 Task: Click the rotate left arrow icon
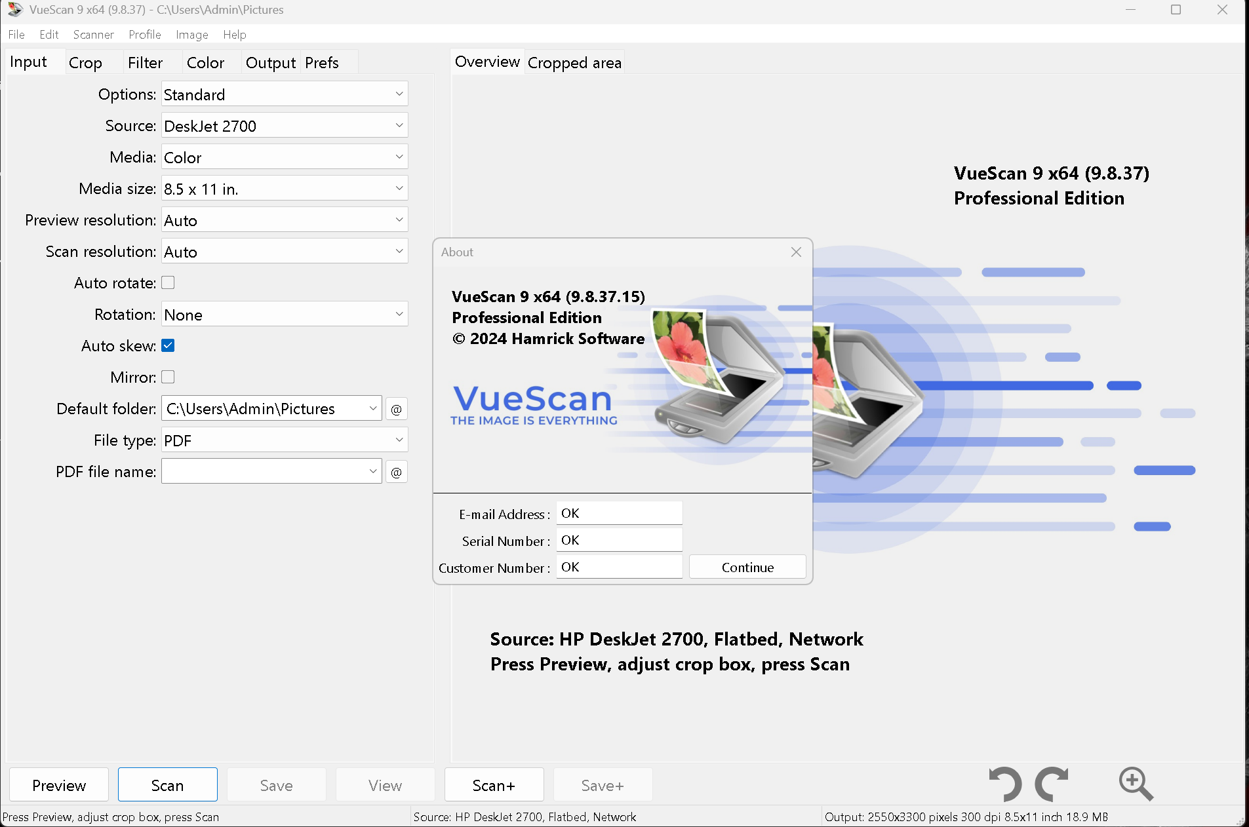[x=1005, y=784]
